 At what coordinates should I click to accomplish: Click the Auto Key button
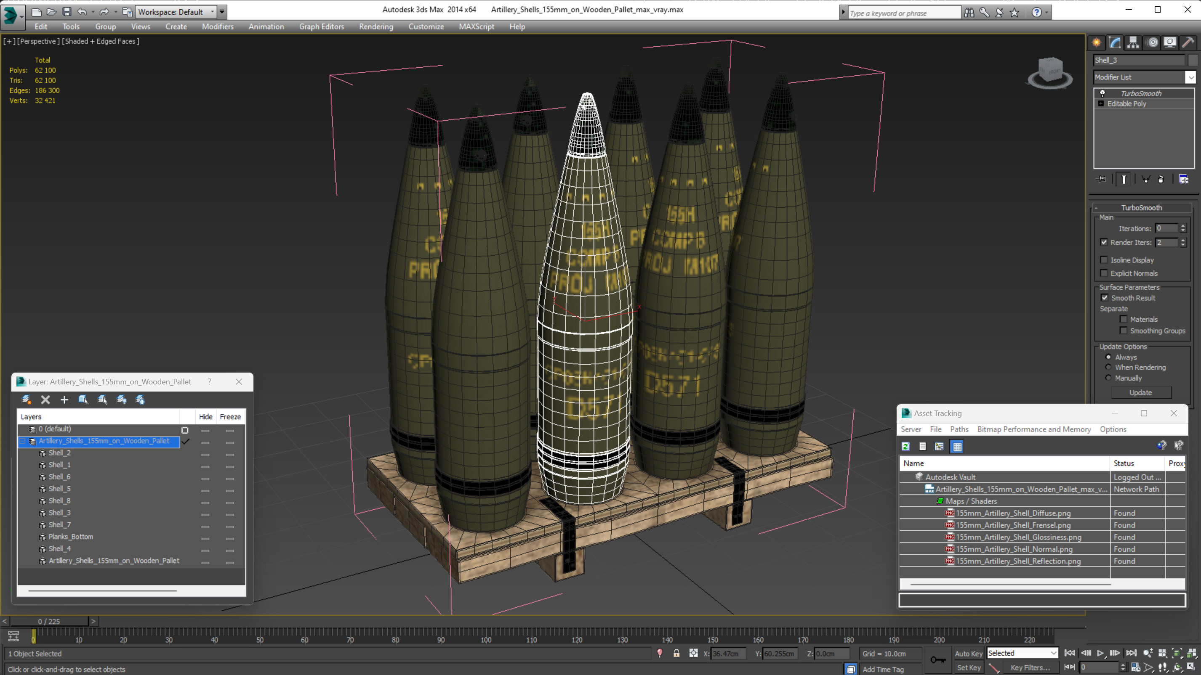[x=968, y=654]
